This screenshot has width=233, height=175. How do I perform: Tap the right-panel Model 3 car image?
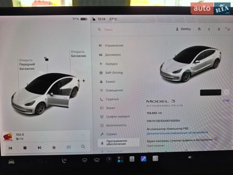(190, 64)
